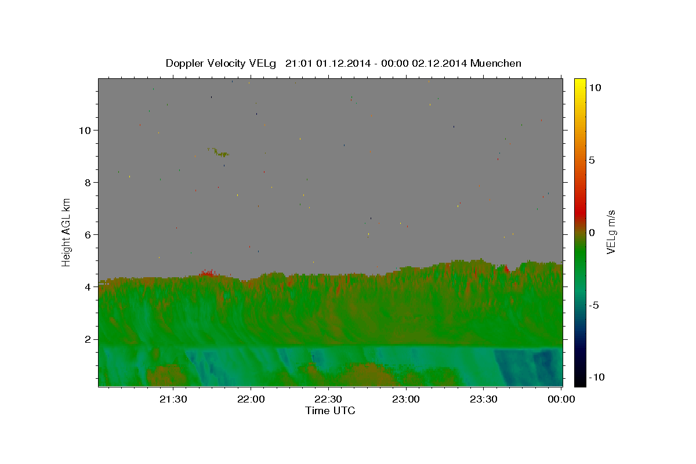Click the colorbar value -5 label
Screen dimensions: 696x464
tap(593, 305)
